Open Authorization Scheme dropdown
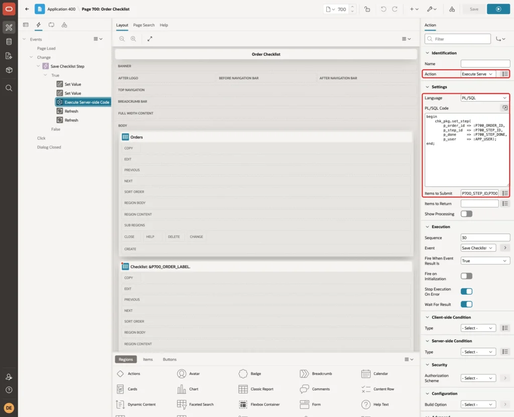This screenshot has height=417, width=514. (478, 378)
